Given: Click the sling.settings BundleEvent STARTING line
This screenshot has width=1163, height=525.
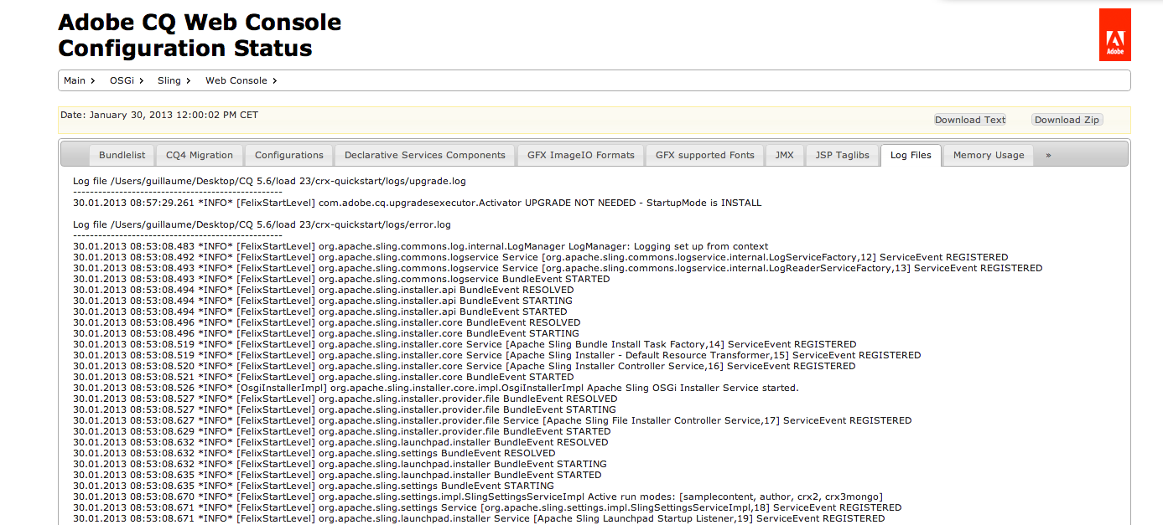Looking at the screenshot, I should pyautogui.click(x=314, y=486).
